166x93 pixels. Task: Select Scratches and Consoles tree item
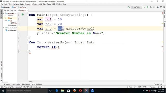[11, 30]
